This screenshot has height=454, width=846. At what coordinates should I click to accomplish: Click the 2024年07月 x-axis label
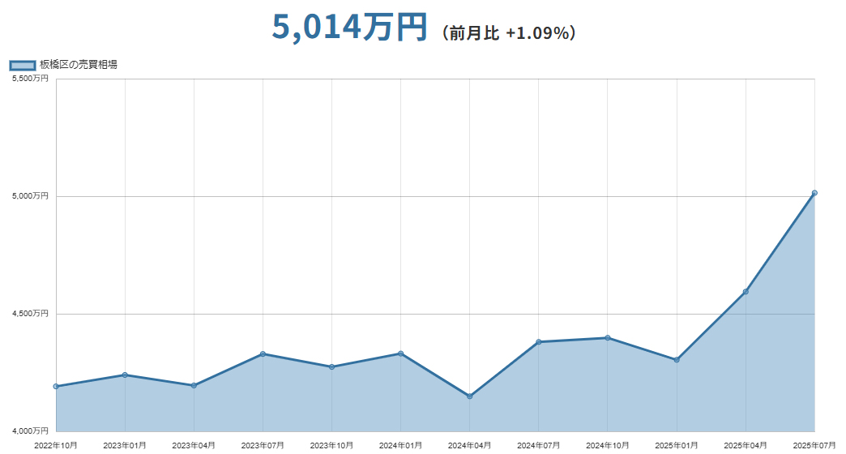click(x=538, y=445)
